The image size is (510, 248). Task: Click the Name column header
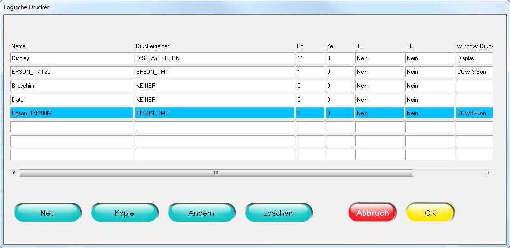click(18, 46)
